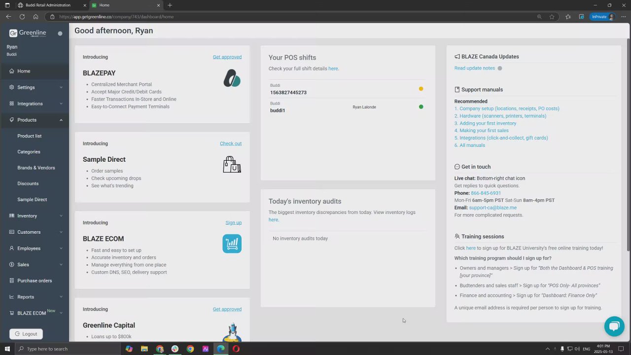Click the Greenline logo in the sidebar
Image resolution: width=631 pixels, height=355 pixels.
[x=28, y=33]
